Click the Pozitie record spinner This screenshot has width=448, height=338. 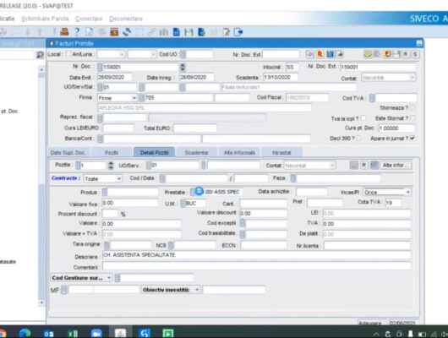coord(111,166)
